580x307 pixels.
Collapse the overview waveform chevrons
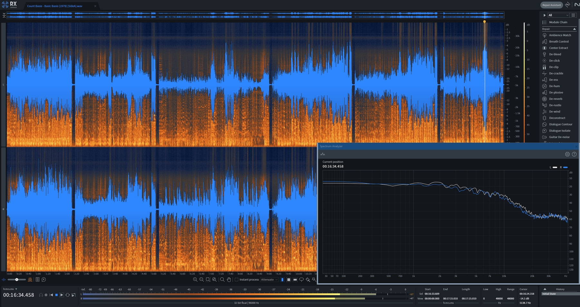[x=4, y=15]
